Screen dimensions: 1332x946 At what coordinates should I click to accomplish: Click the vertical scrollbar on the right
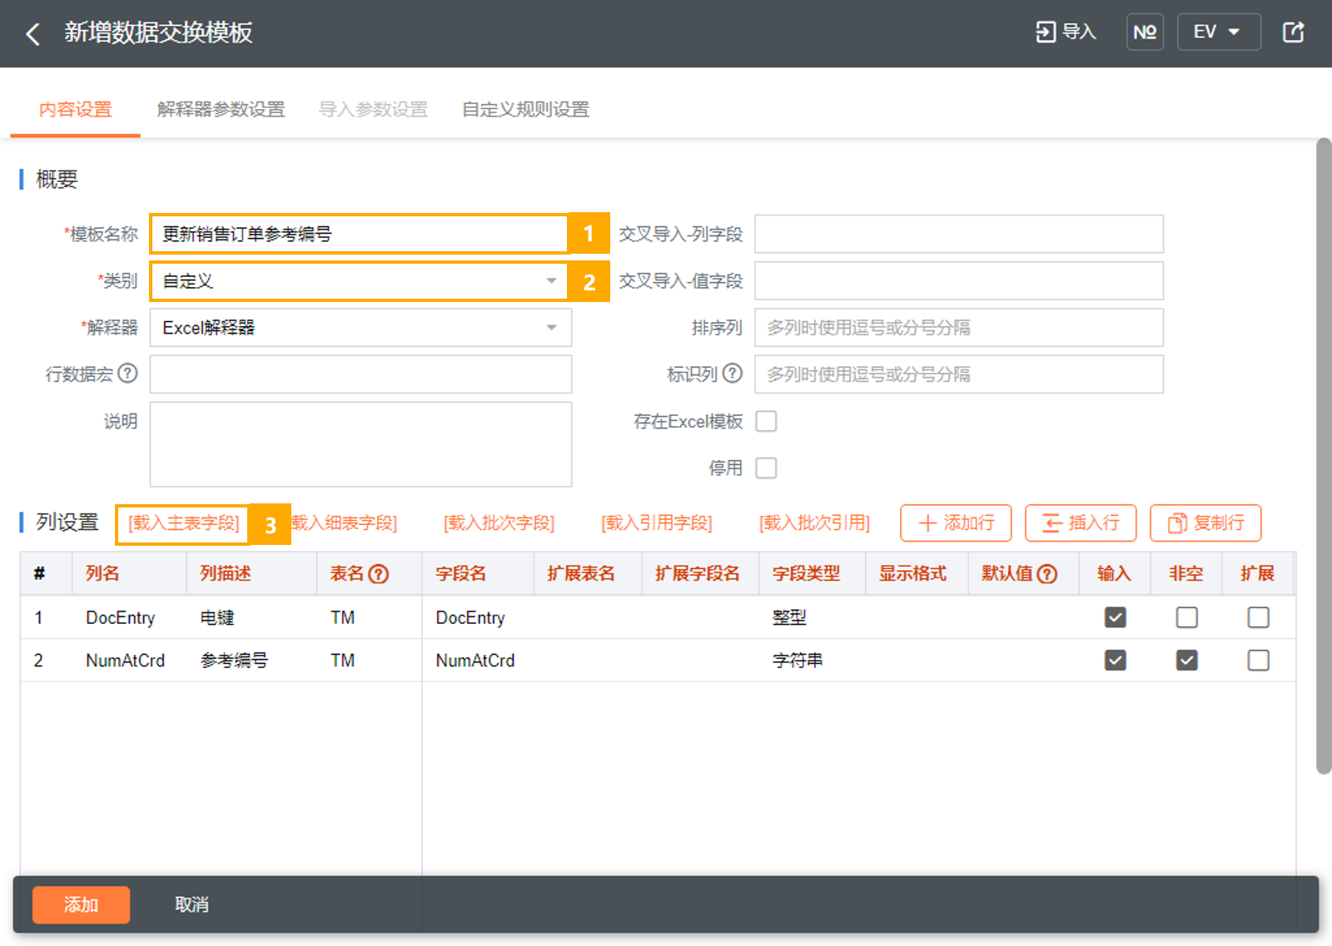[1324, 456]
